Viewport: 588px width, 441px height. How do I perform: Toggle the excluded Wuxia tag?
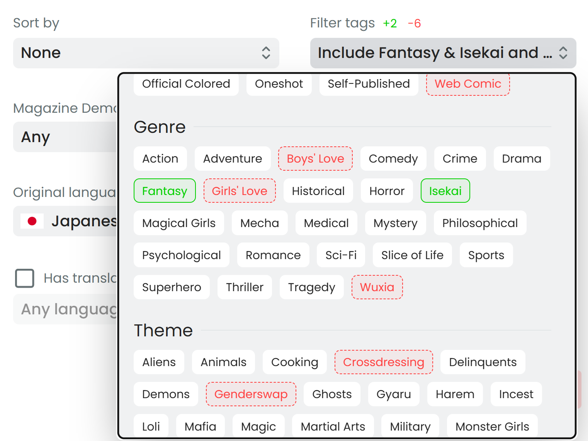click(x=377, y=287)
